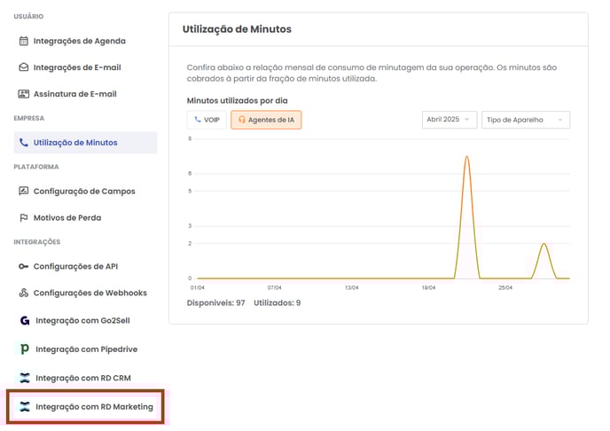Click the smaller second peak on the chart

pos(544,244)
